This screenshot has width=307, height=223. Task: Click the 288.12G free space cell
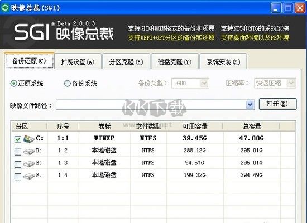[x=195, y=150]
